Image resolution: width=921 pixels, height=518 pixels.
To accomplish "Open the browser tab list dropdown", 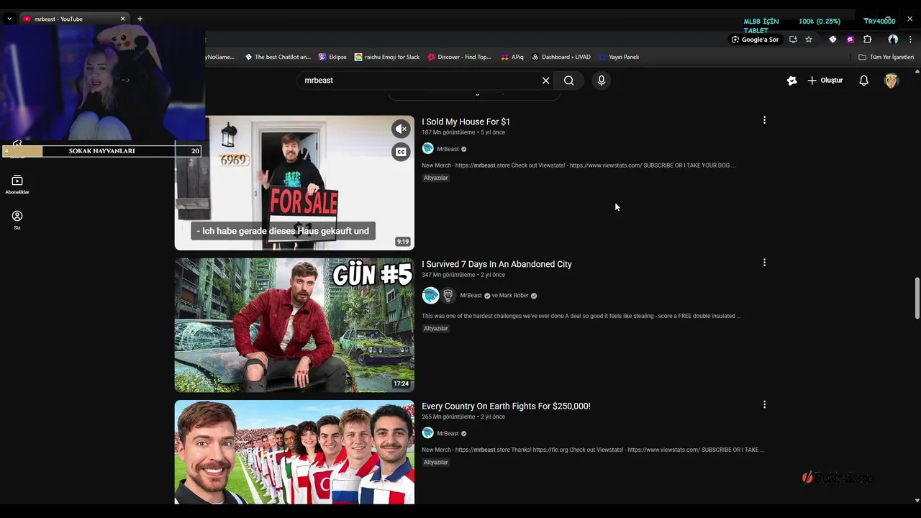I will 9,19.
